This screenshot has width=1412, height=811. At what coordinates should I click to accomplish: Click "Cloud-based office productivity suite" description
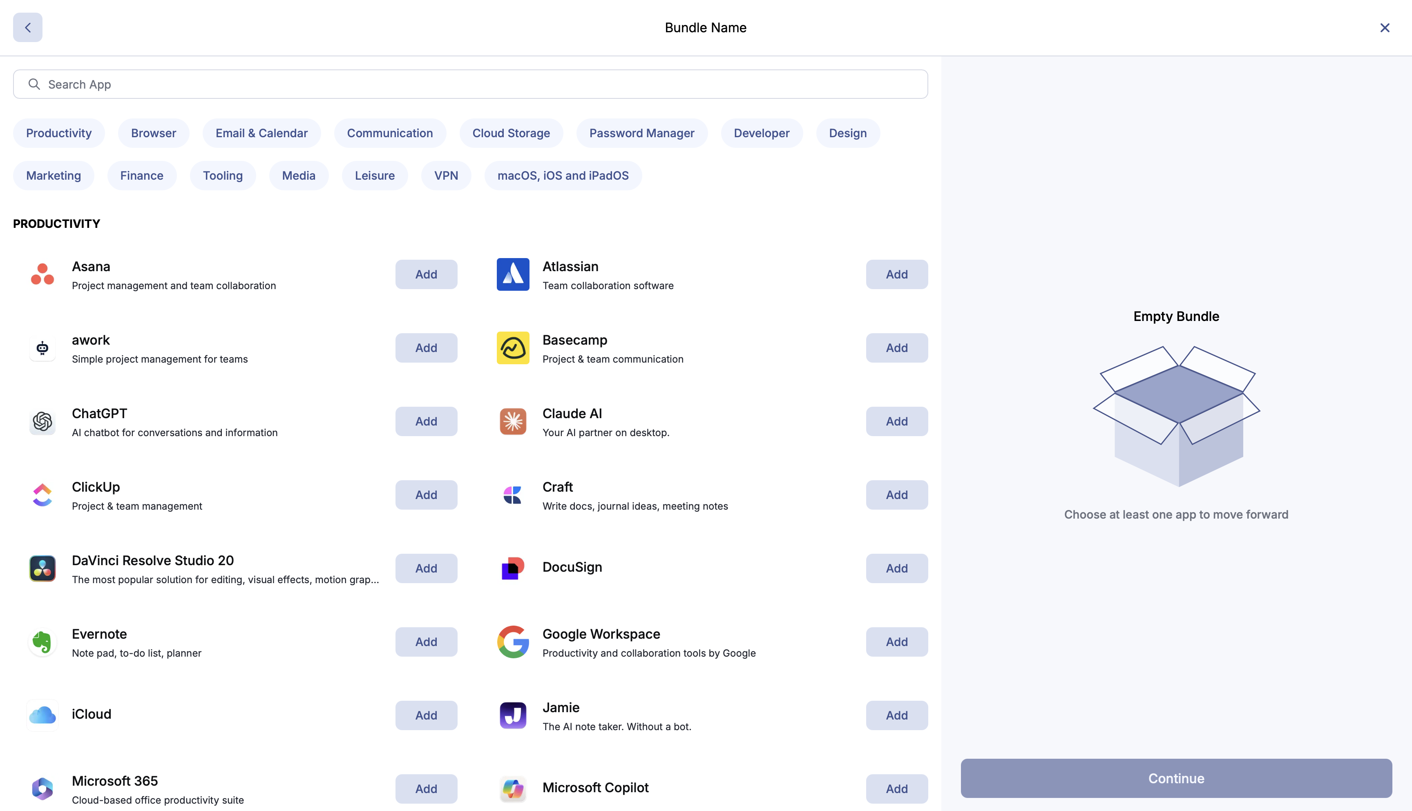click(158, 800)
